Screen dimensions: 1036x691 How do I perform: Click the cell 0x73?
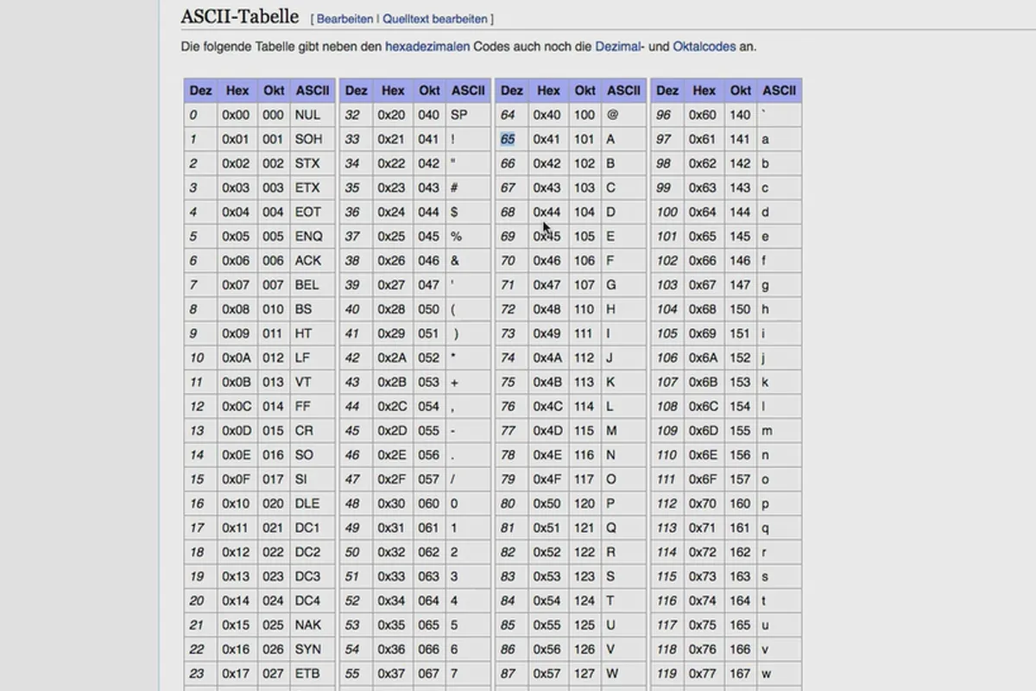pos(703,576)
